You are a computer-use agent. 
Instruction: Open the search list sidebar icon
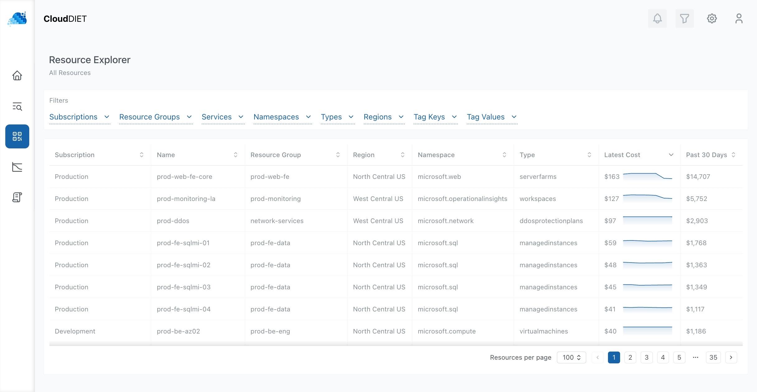point(17,106)
